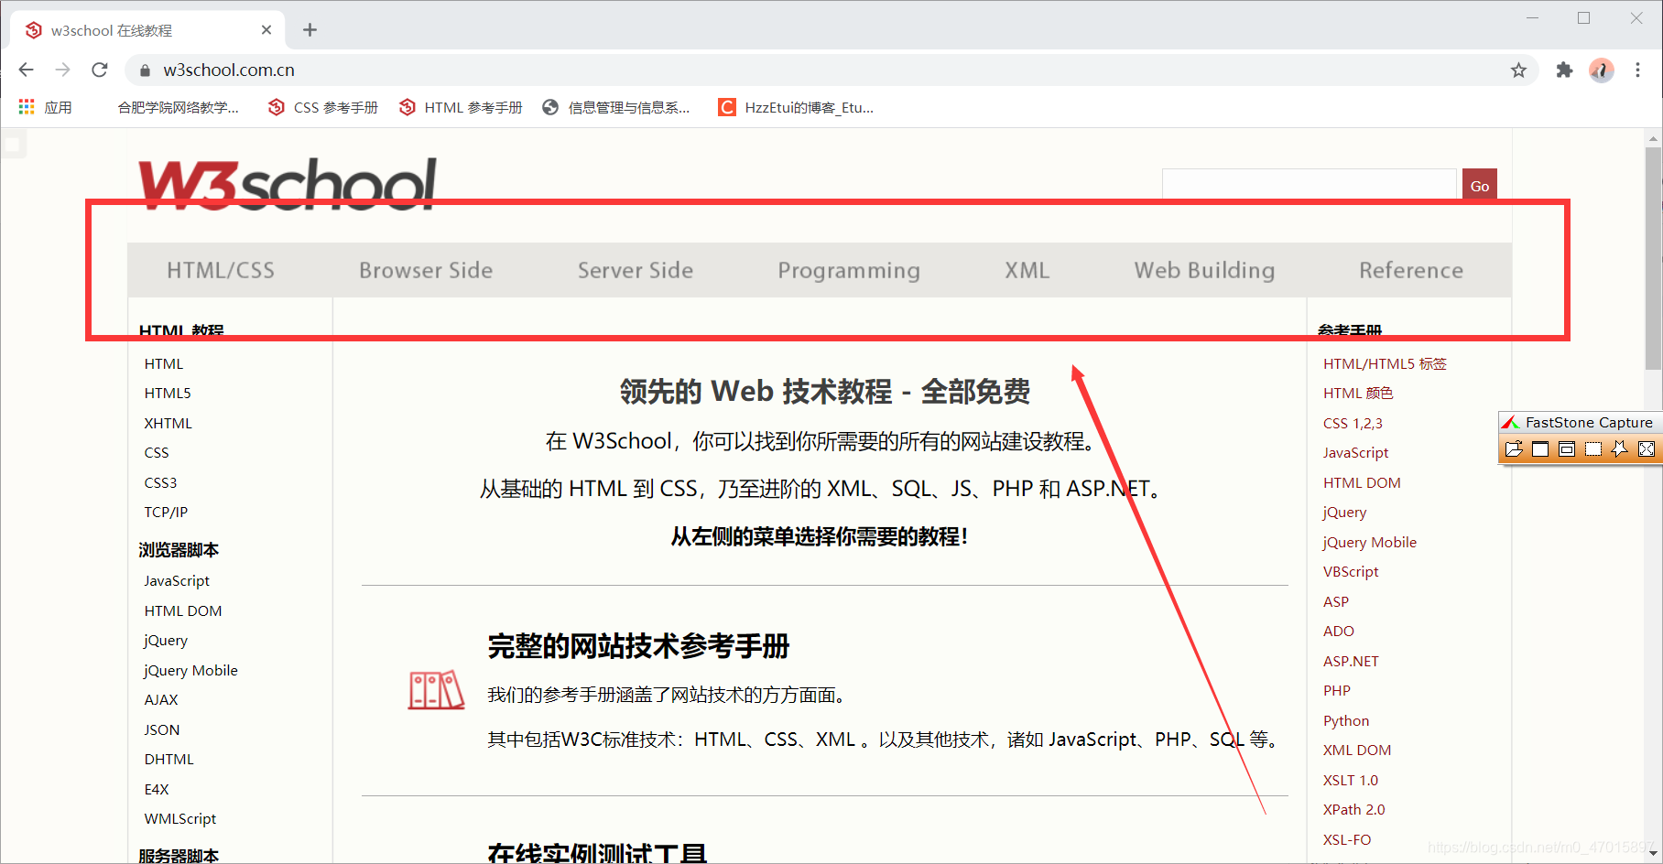The image size is (1663, 864).
Task: Click the site lock icon in address bar
Action: tap(145, 70)
